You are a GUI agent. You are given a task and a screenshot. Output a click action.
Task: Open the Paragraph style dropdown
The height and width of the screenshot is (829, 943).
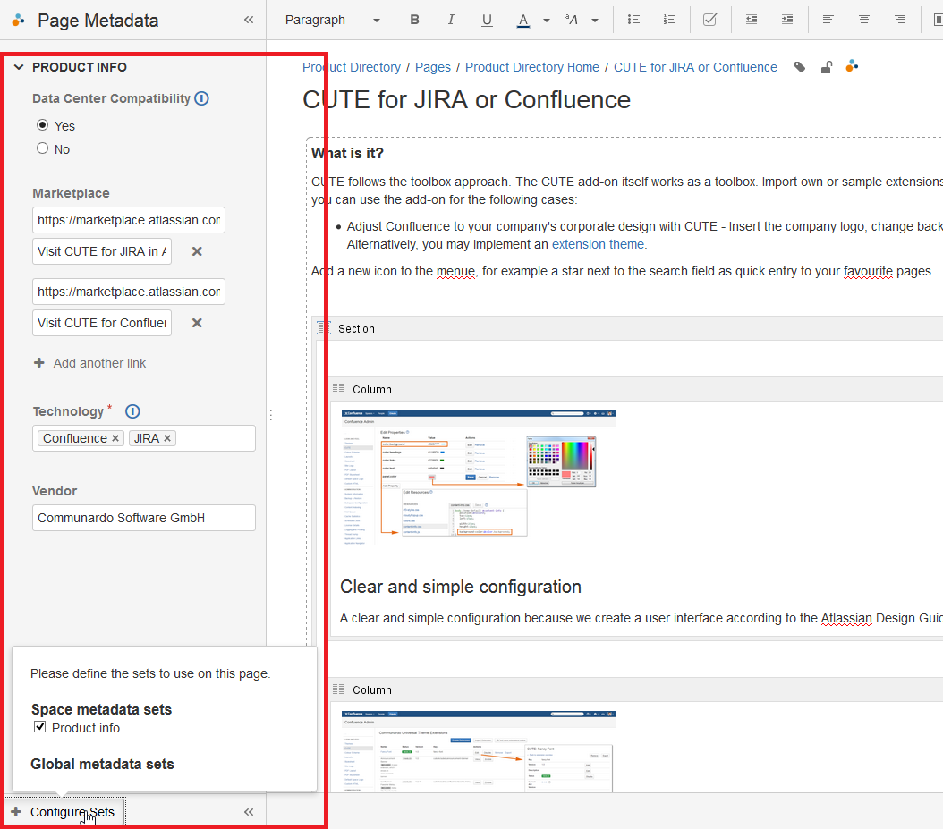pos(332,20)
